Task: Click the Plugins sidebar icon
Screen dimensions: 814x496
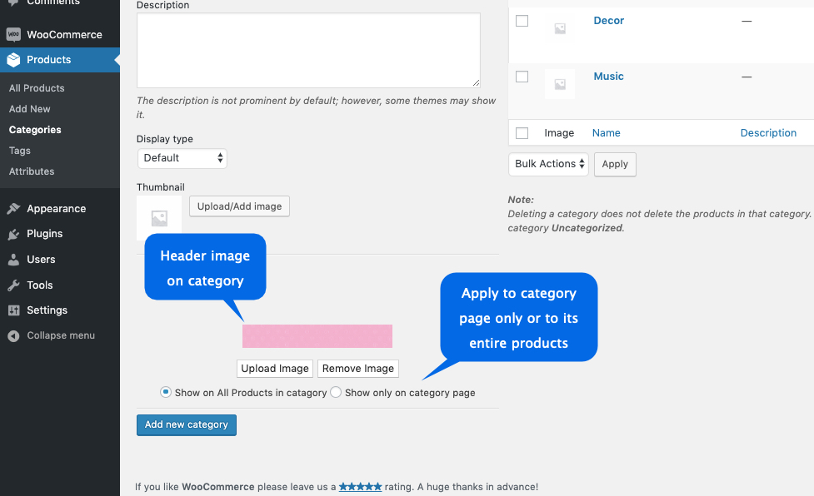Action: (x=14, y=234)
